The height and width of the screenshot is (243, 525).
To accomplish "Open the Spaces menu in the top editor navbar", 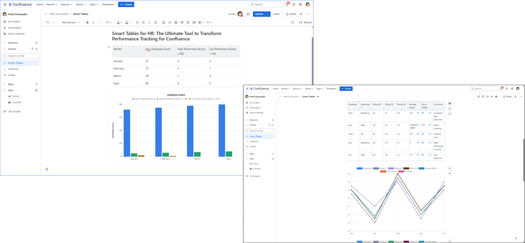I will 66,5.
